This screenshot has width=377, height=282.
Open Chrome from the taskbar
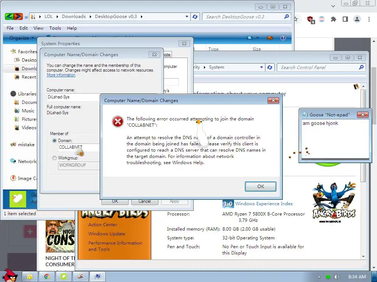(x=47, y=276)
